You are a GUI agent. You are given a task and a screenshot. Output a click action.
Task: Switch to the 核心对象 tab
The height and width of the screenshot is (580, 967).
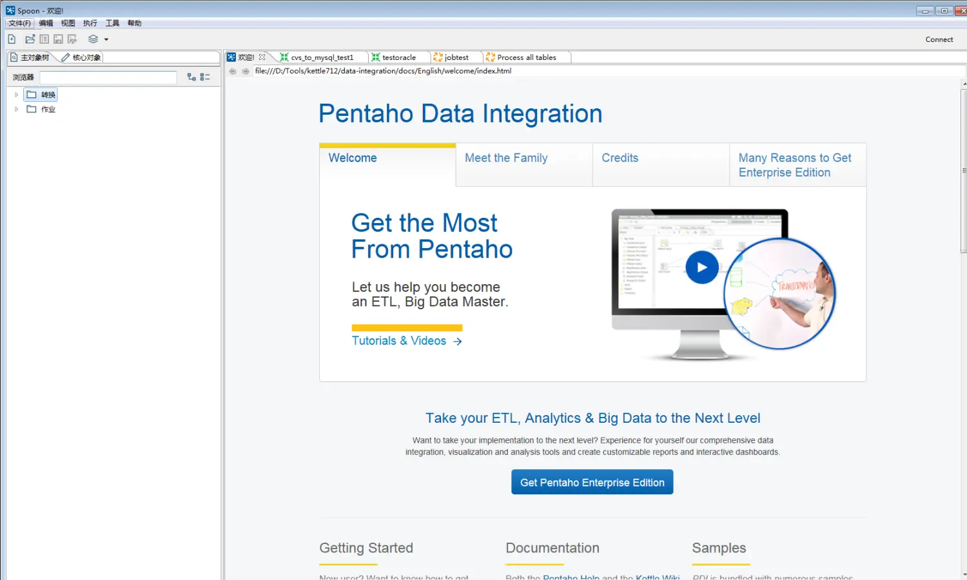[x=81, y=57]
